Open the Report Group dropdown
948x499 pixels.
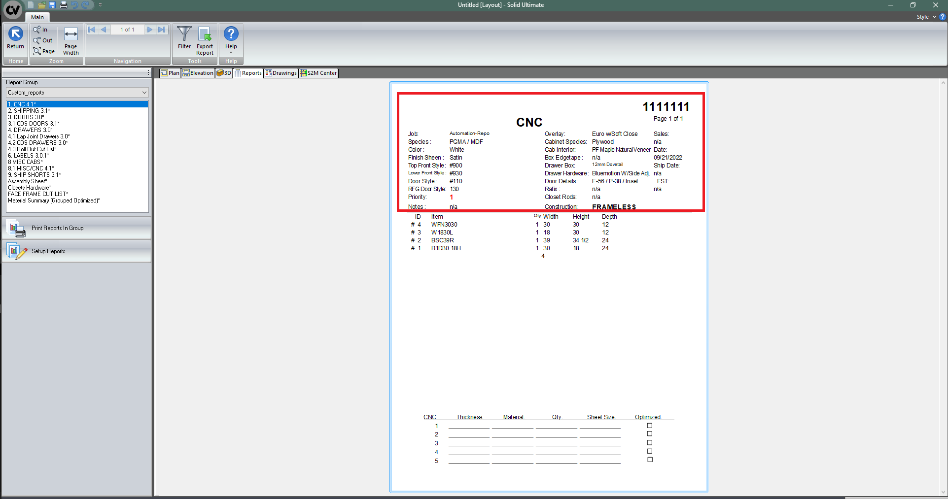[x=144, y=92]
